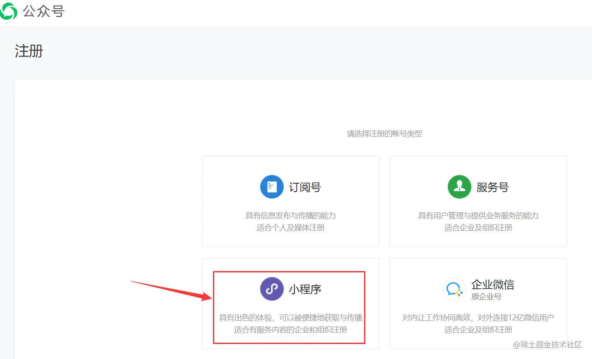Click the 适合企业及组织注册 text under 服务号
This screenshot has height=359, width=592.
[x=478, y=227]
